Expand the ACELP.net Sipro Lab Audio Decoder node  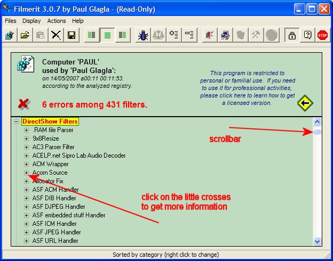[x=26, y=156]
